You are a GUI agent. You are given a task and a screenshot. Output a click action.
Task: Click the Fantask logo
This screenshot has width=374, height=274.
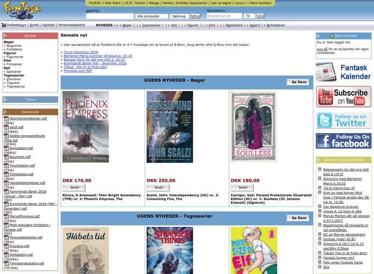[x=22, y=10]
